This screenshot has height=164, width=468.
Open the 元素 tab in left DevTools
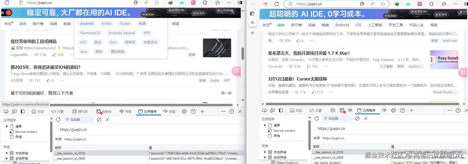(57, 111)
